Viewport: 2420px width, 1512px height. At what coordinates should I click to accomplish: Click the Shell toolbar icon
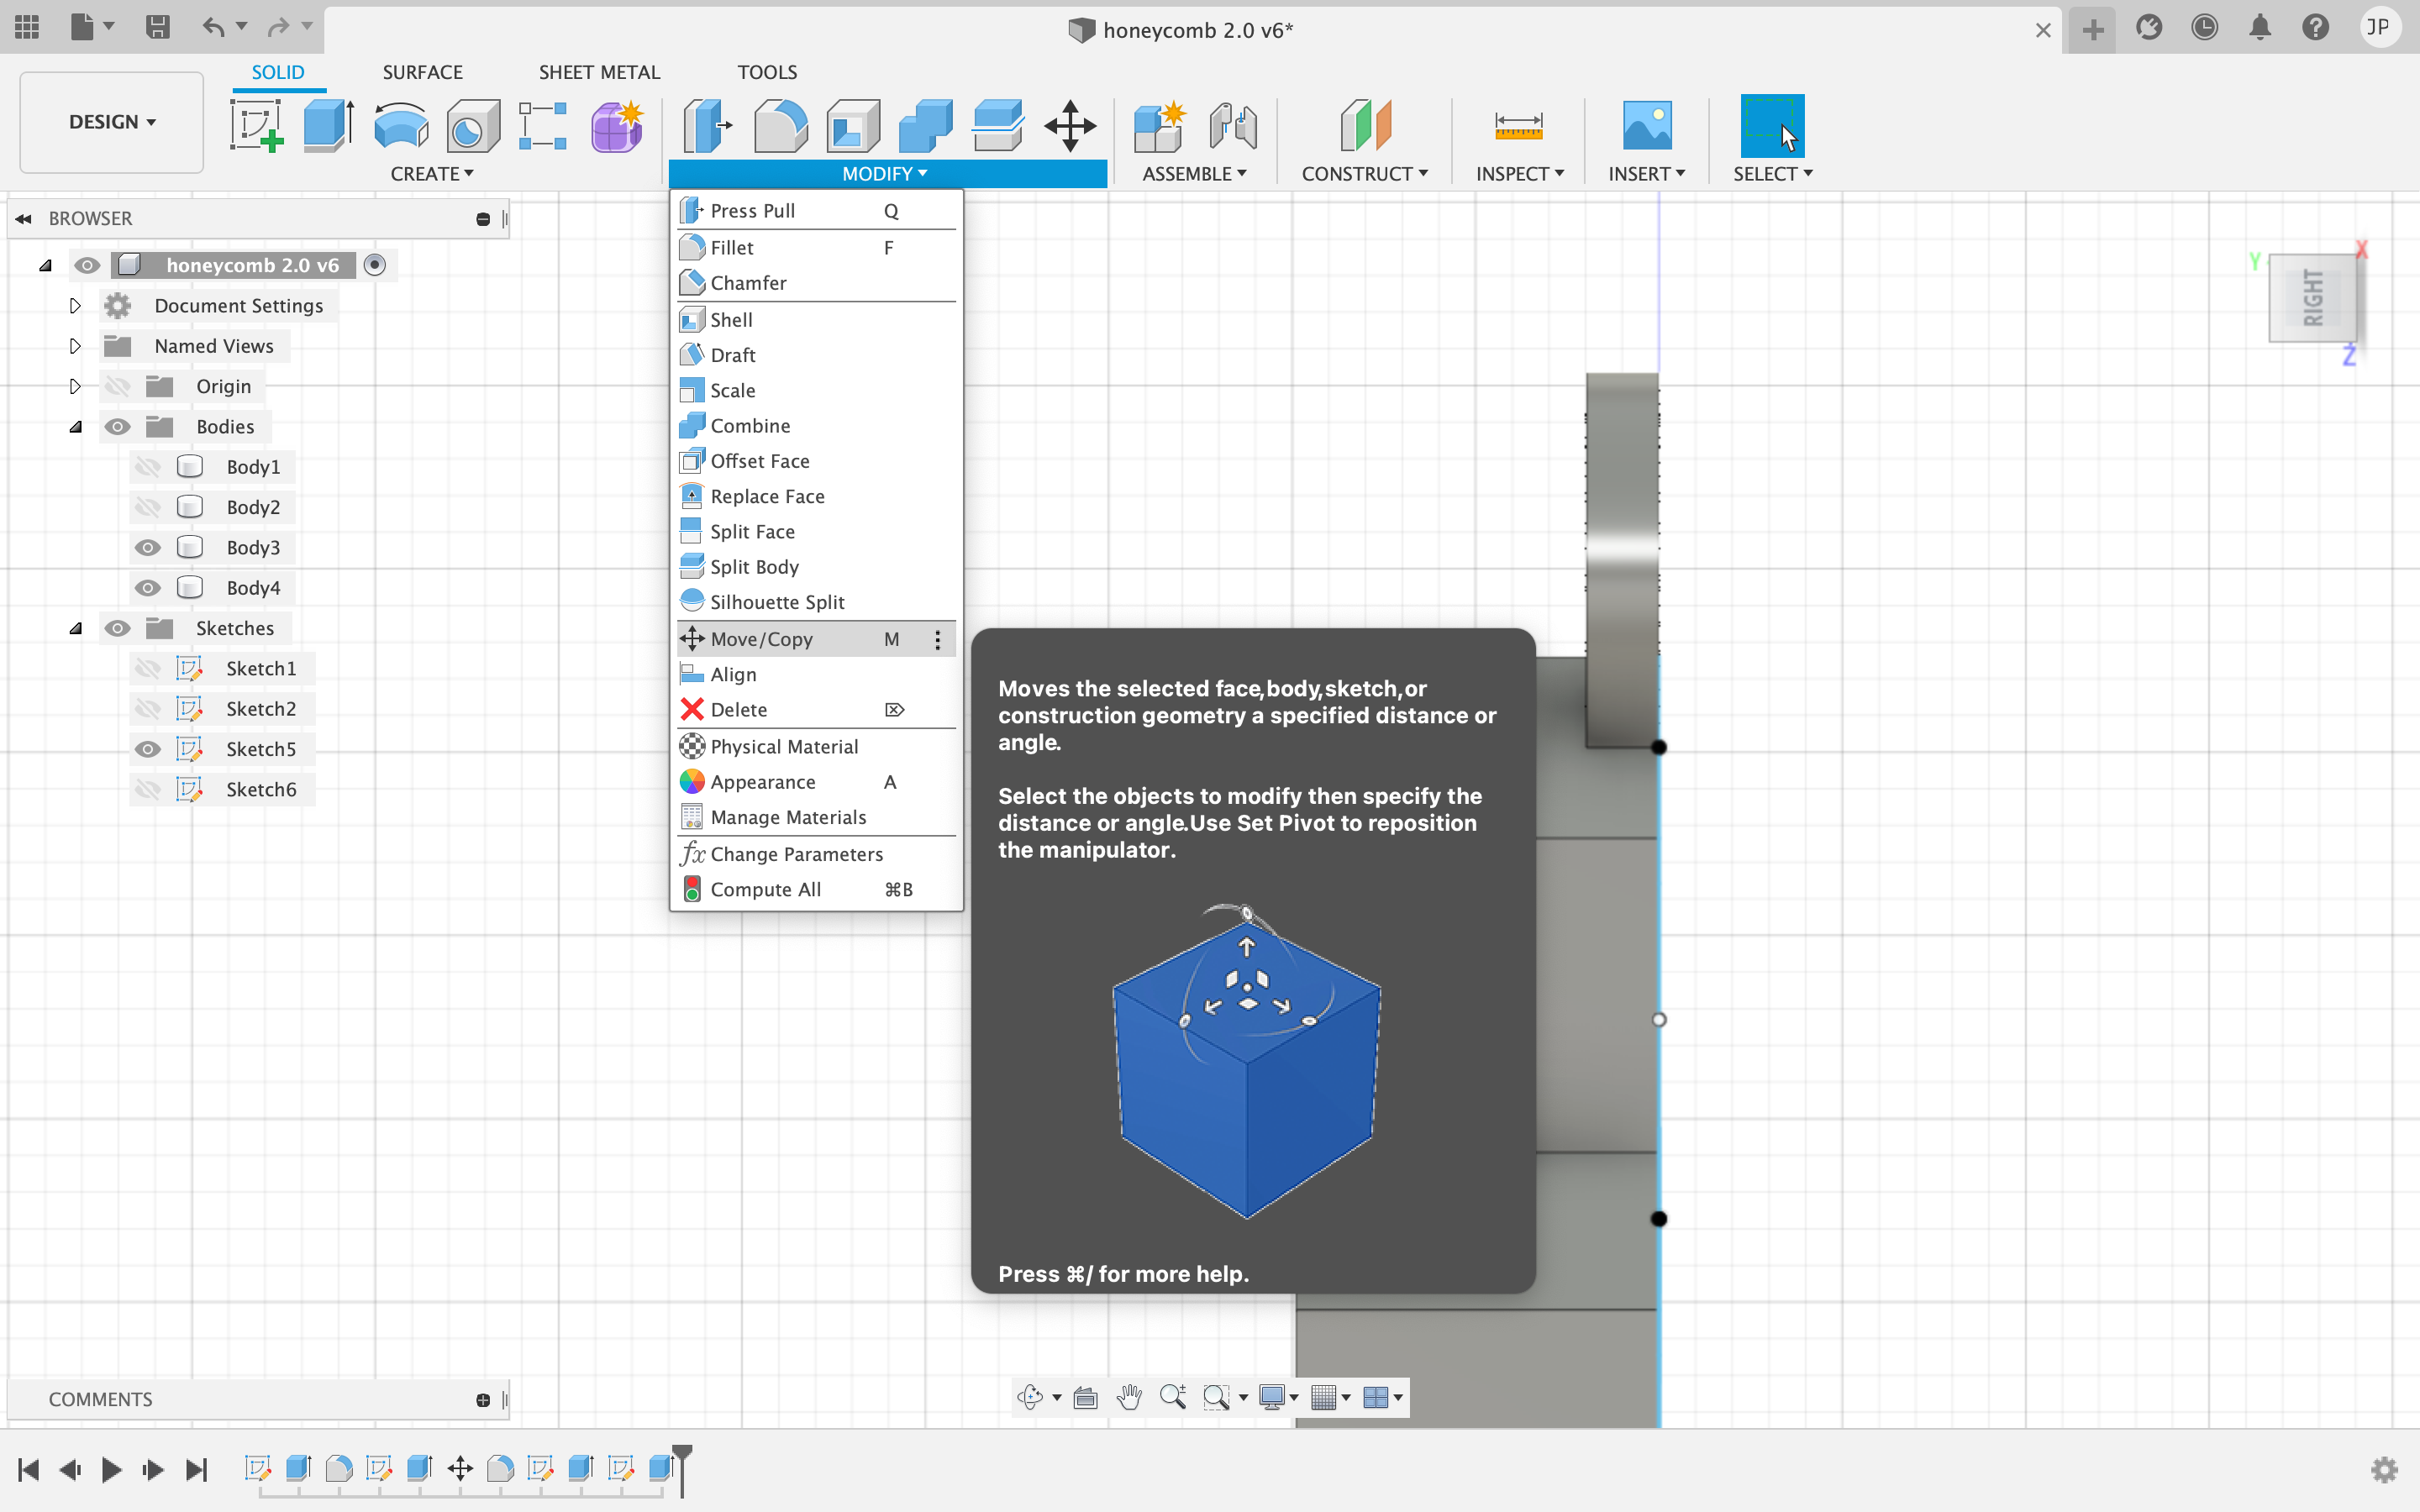coord(853,127)
